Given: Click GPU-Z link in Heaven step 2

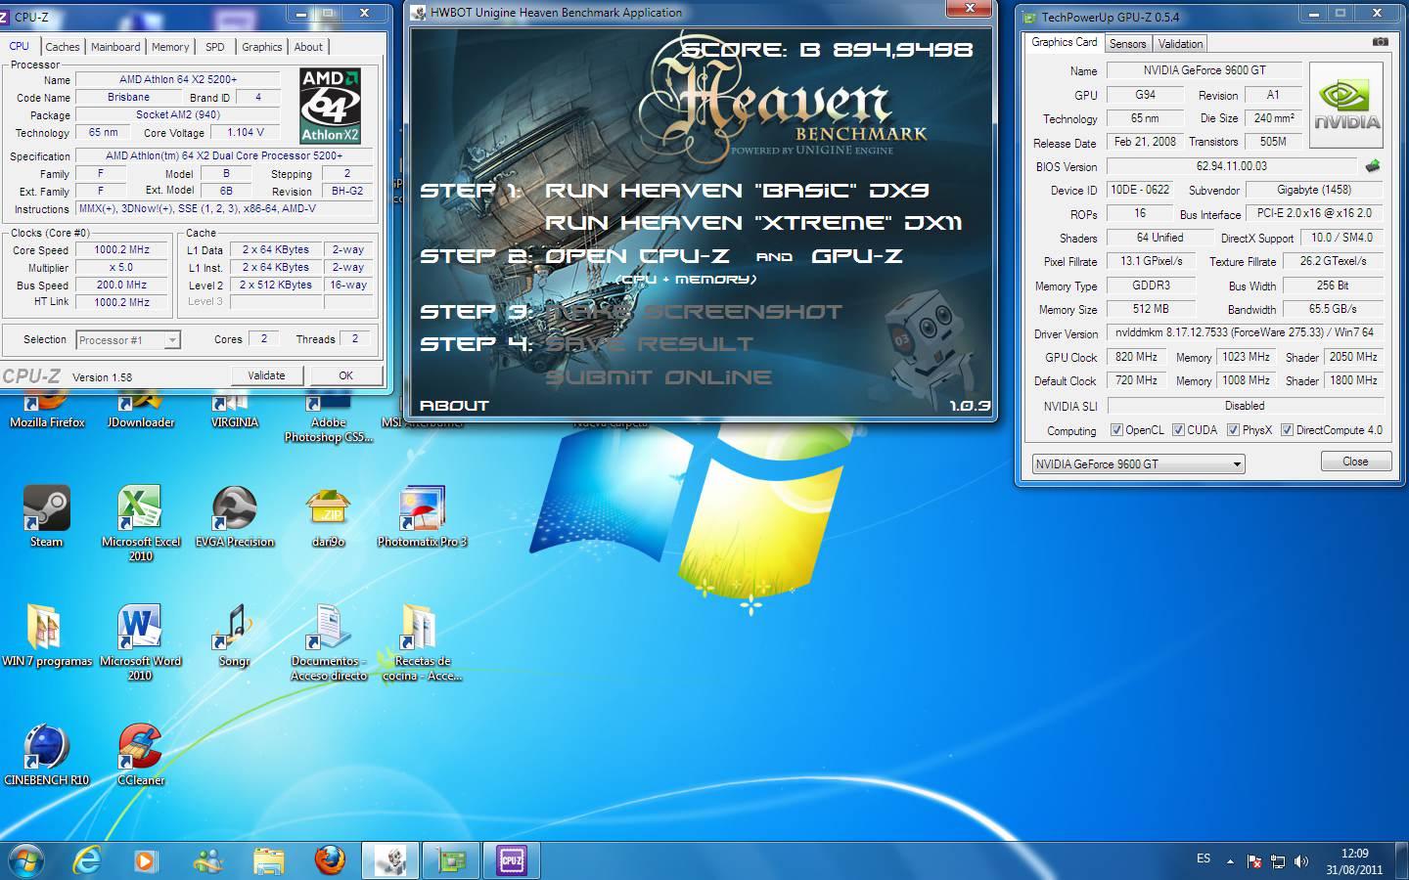Looking at the screenshot, I should pos(856,256).
